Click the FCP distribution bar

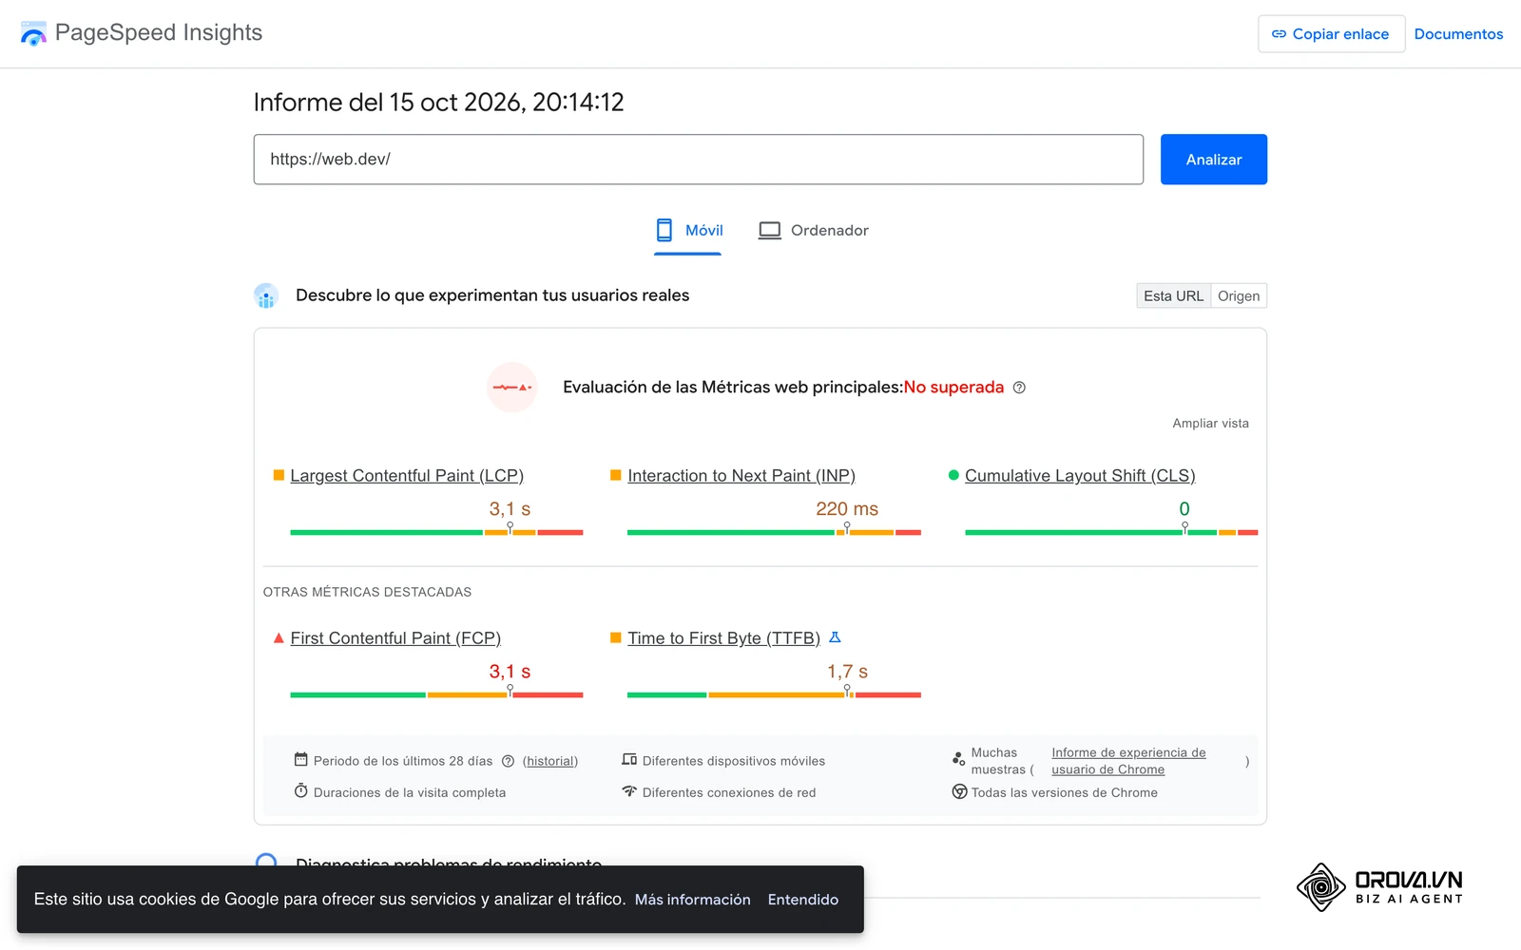[x=436, y=694]
